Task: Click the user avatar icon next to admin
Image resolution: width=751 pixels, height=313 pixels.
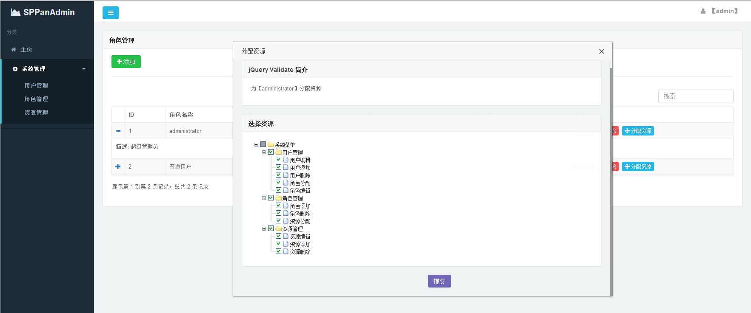Action: click(703, 11)
